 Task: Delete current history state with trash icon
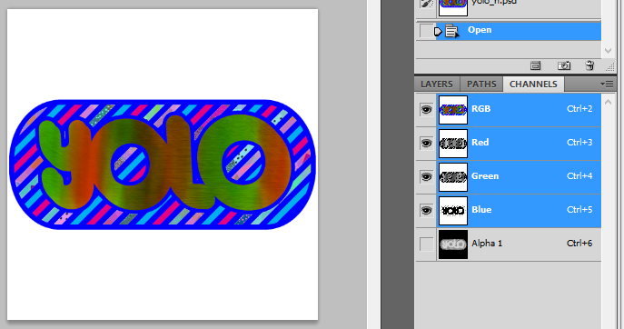point(589,65)
